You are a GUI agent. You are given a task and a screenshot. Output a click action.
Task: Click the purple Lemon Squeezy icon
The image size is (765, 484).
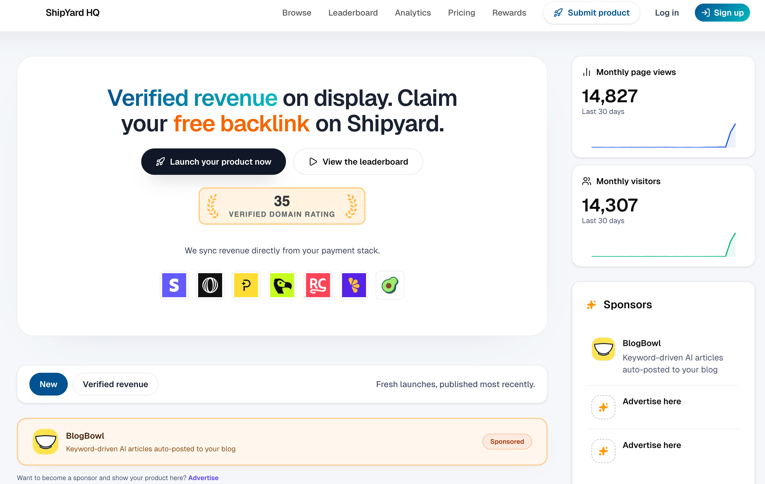coord(354,285)
